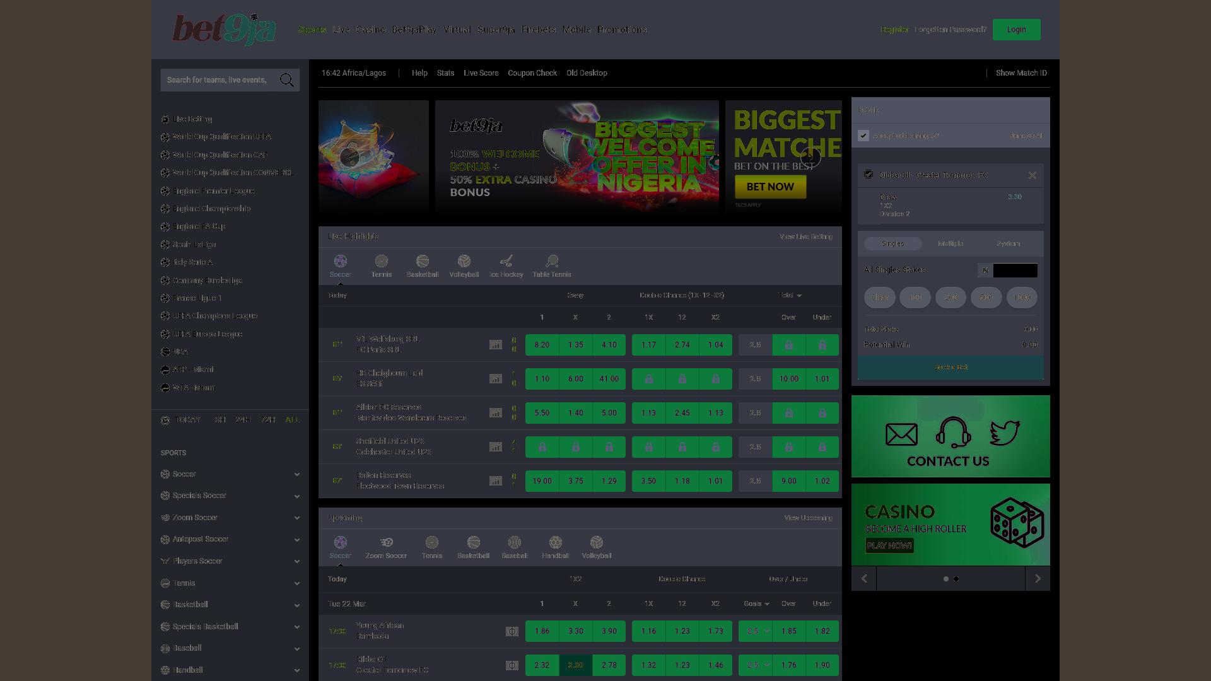Open stats icon for HB Chelghoum Laid match
Screen dimensions: 1211x681
tap(496, 379)
